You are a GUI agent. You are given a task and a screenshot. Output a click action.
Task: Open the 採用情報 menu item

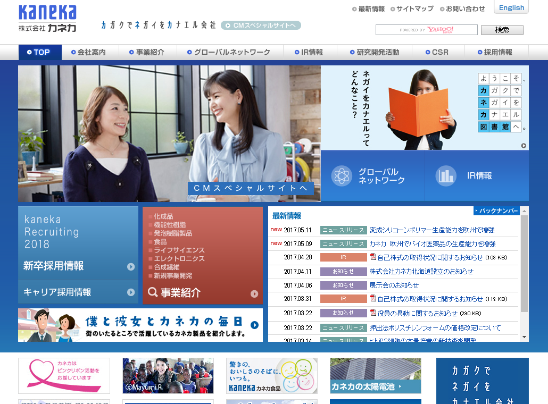click(x=496, y=53)
